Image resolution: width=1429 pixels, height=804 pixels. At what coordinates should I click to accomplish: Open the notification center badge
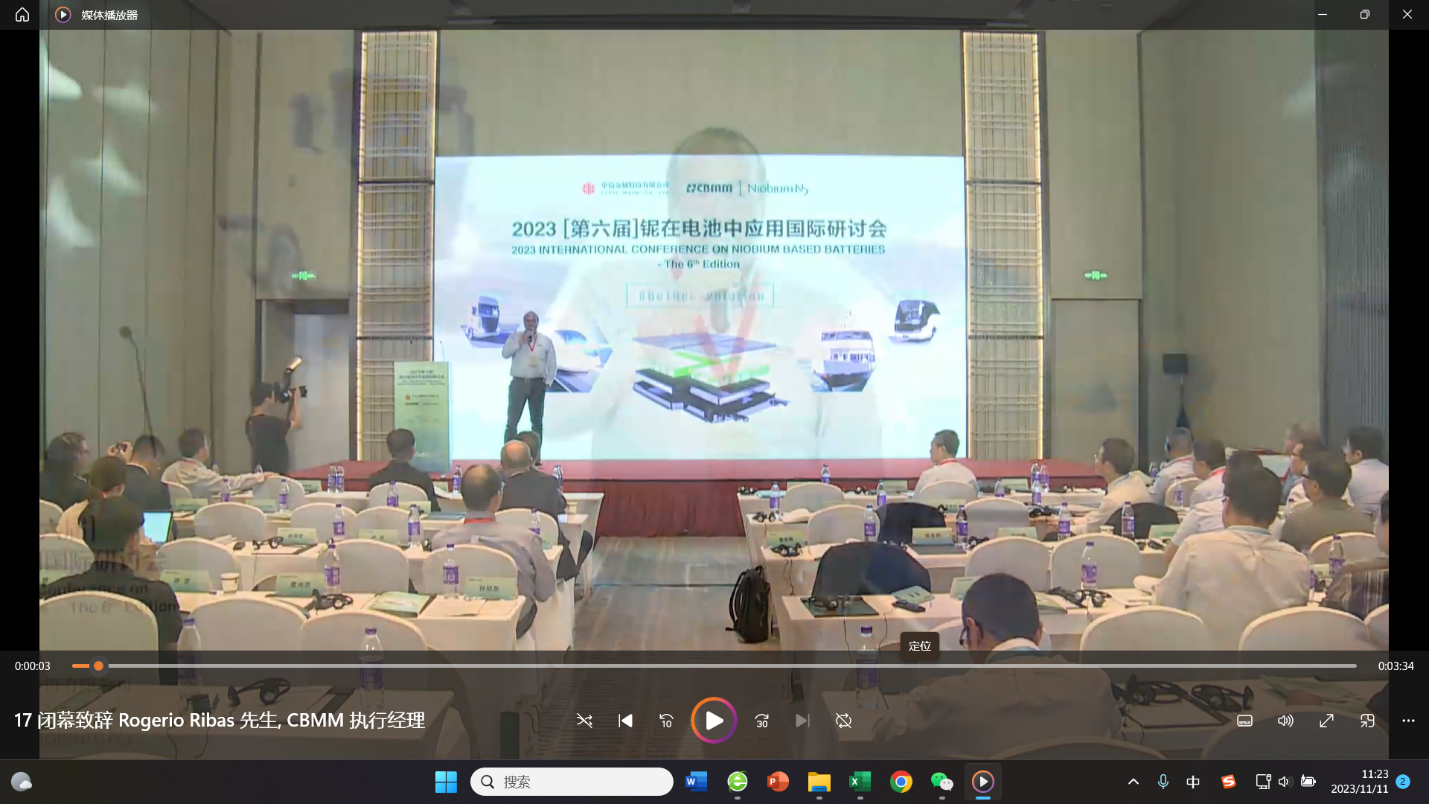1403,782
